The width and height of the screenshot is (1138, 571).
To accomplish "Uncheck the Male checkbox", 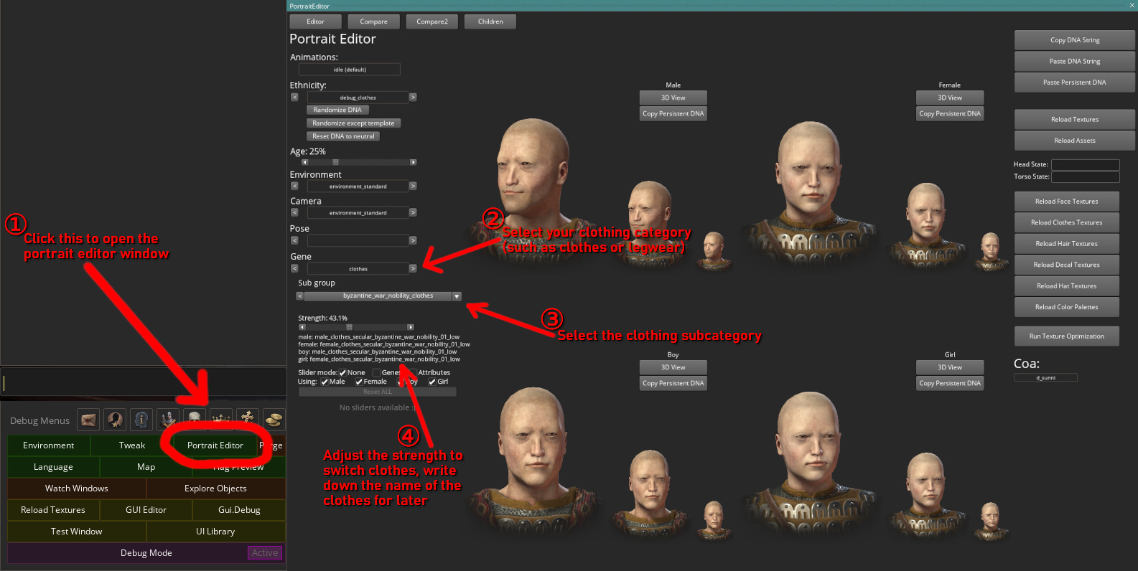I will coord(325,382).
